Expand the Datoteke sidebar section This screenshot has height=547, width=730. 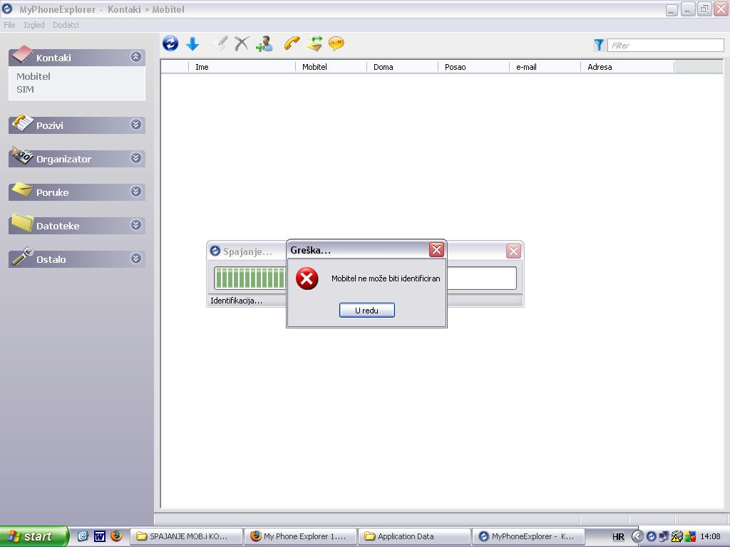click(x=136, y=224)
